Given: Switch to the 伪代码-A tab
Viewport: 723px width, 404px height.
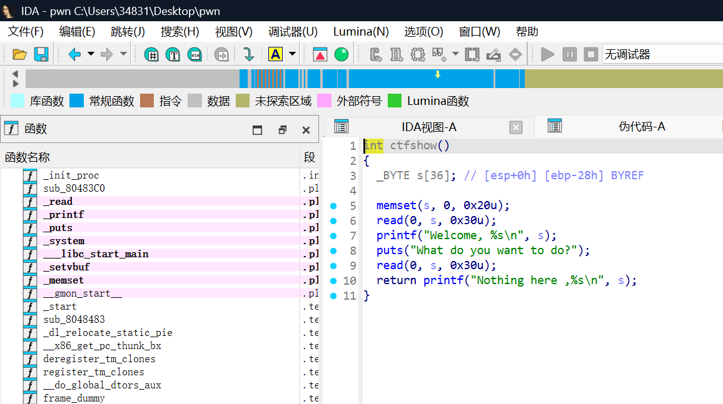Looking at the screenshot, I should [642, 127].
